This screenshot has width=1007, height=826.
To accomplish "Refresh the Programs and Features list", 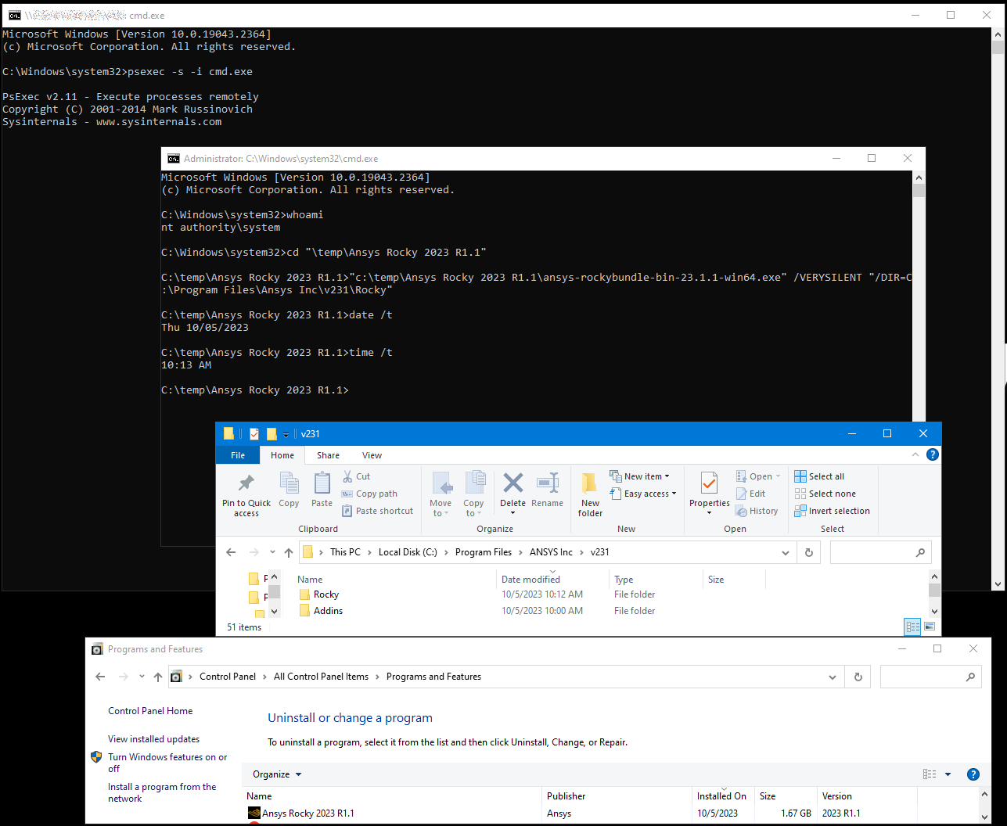I will (x=858, y=677).
